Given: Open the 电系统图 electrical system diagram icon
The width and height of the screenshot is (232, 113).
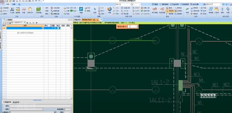Looking at the screenshot, I should [162, 10].
